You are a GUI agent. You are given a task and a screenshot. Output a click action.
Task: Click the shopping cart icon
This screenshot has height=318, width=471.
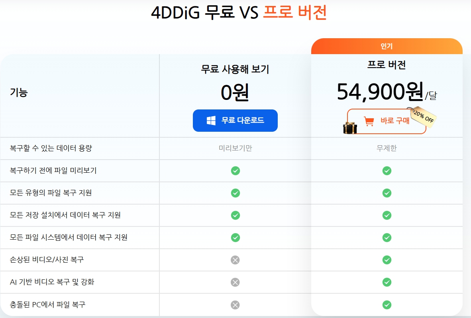(x=369, y=121)
